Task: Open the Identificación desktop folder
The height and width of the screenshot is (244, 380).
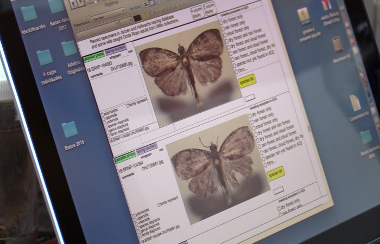Action: click(29, 14)
